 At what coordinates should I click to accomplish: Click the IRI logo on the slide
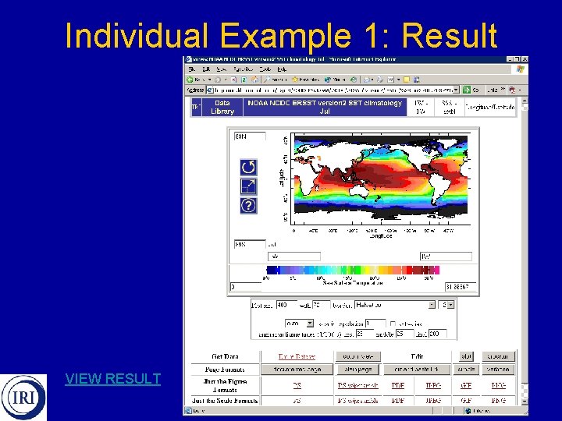click(x=23, y=397)
